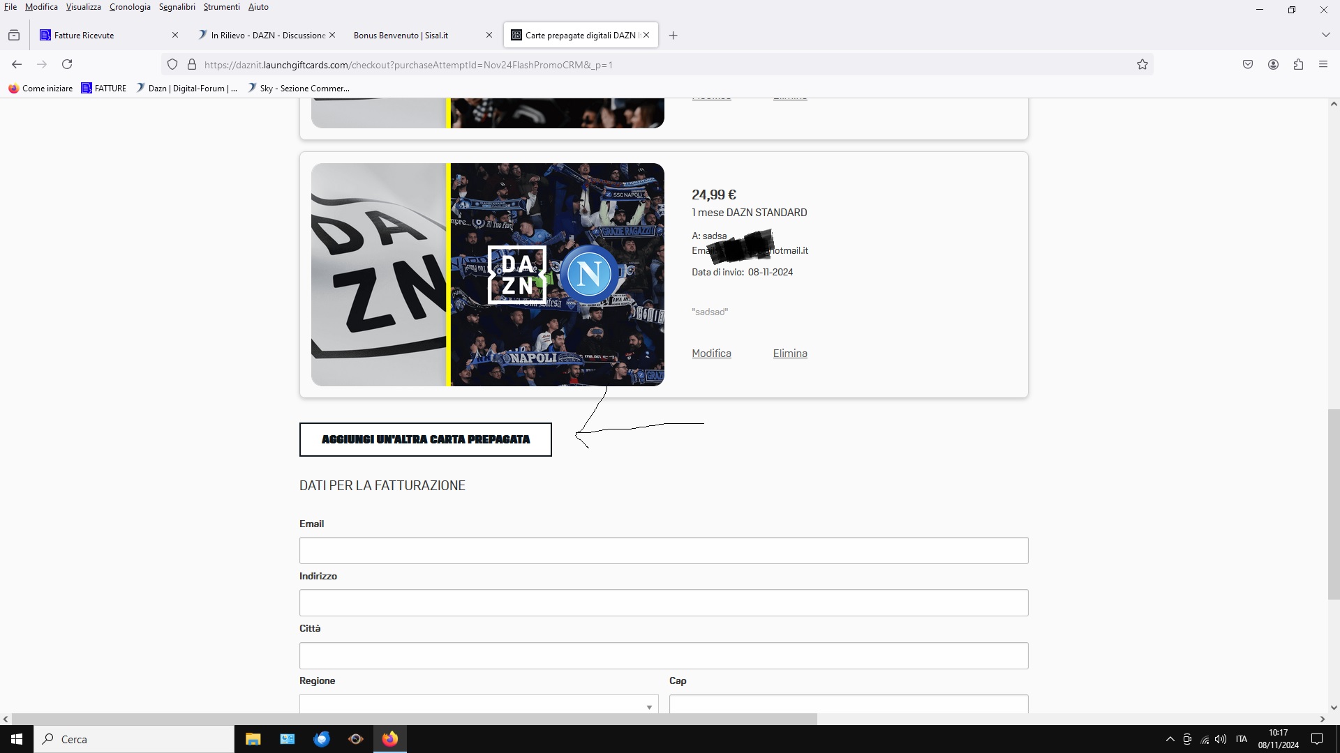
Task: Open the Thunderbird icon in the taskbar
Action: tap(321, 739)
